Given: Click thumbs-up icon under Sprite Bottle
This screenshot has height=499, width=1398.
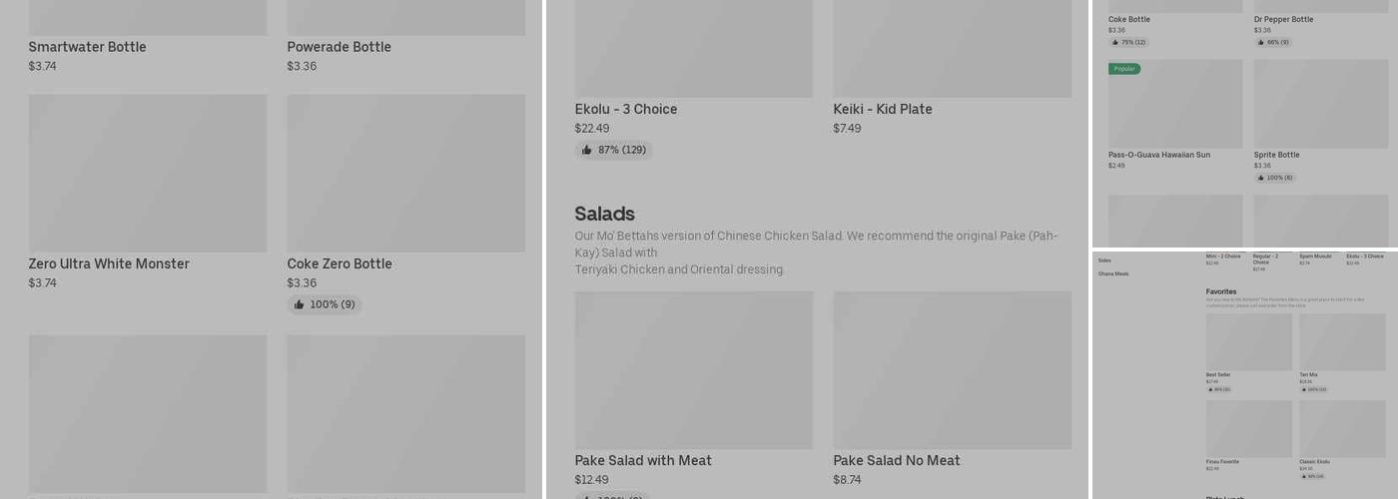Looking at the screenshot, I should 1261,178.
